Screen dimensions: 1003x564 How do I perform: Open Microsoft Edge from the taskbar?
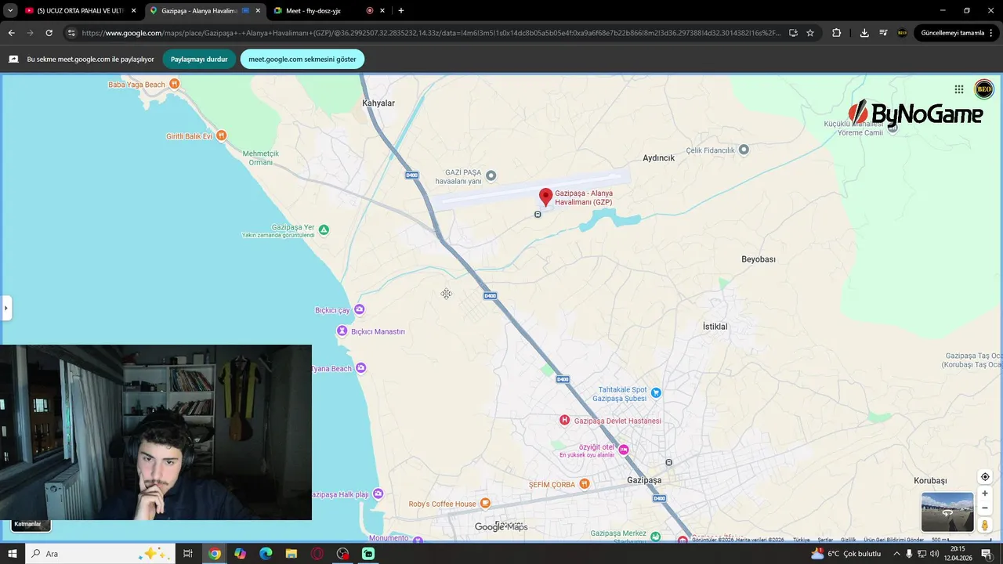(266, 554)
